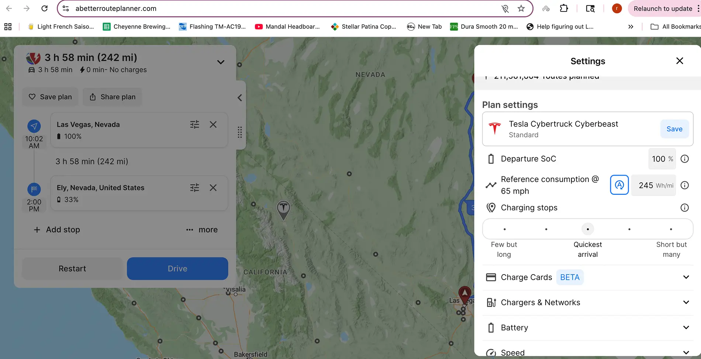Click the Ely destination flag icon
Screen dimensions: 701x359
point(34,189)
